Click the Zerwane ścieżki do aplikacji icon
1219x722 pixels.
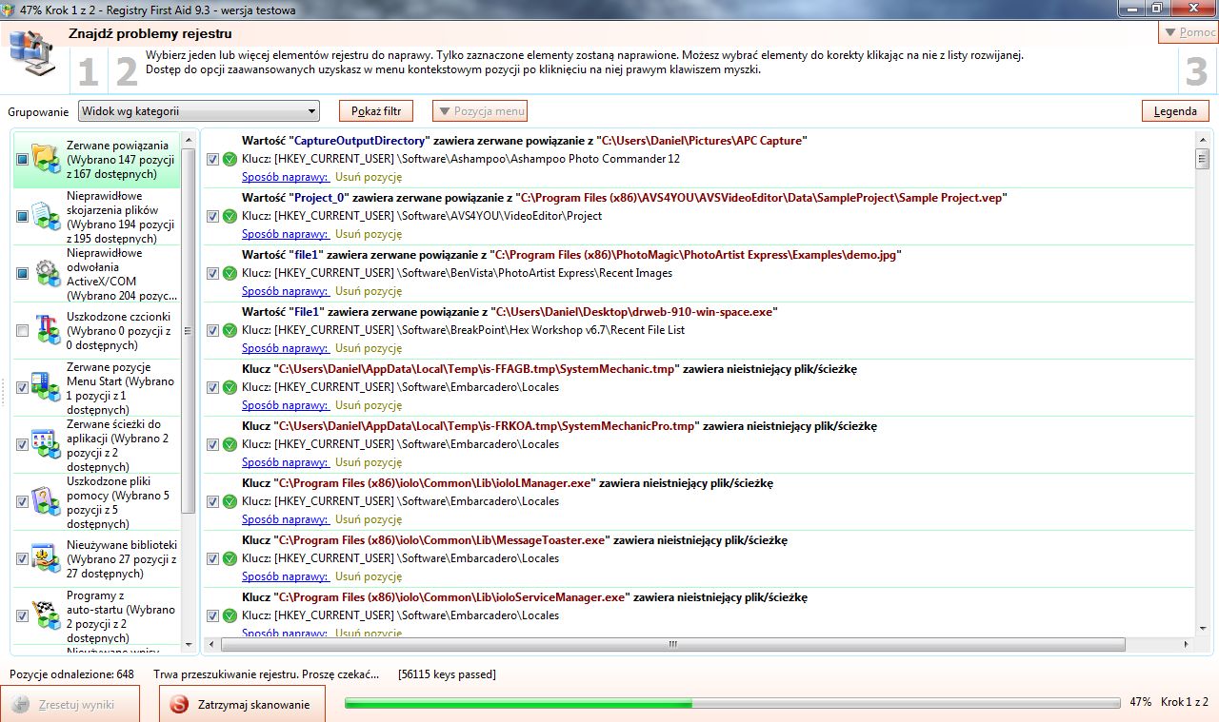(46, 445)
